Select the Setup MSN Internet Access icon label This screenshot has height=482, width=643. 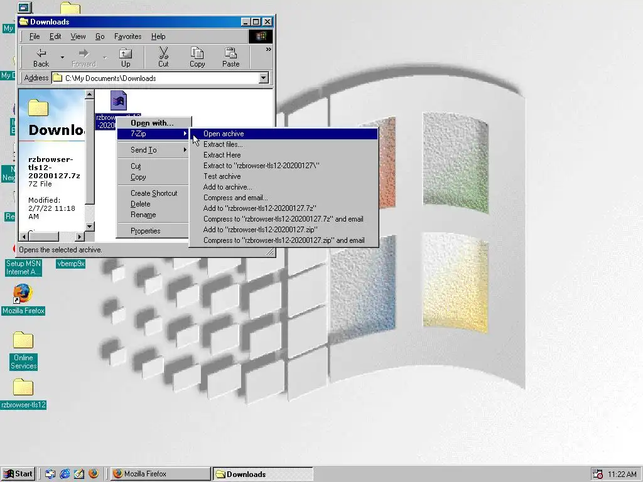pos(23,267)
